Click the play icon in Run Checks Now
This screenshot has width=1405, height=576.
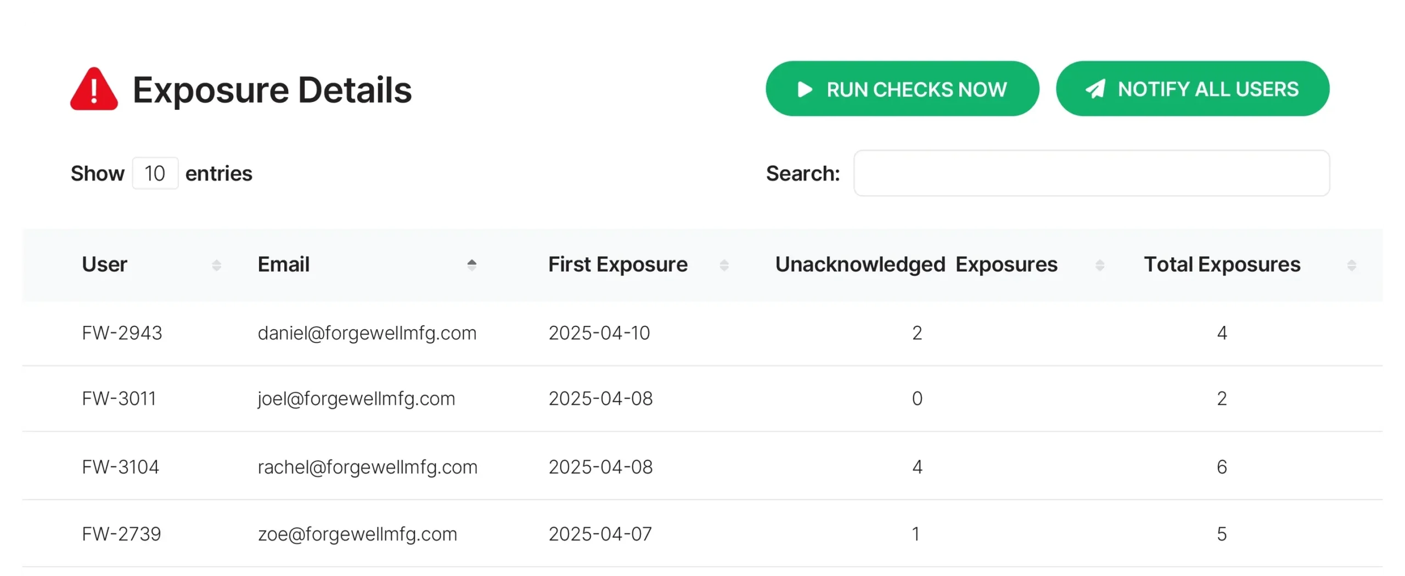(805, 89)
